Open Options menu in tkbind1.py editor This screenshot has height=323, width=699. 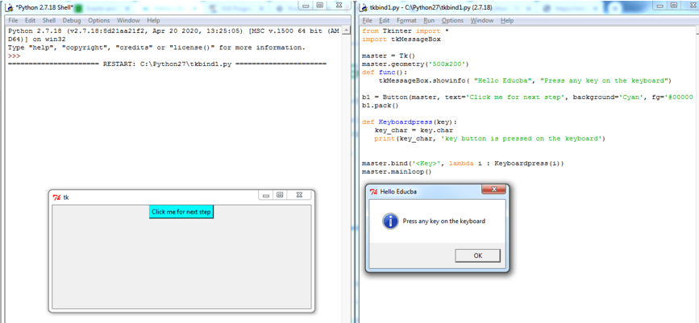pyautogui.click(x=452, y=20)
